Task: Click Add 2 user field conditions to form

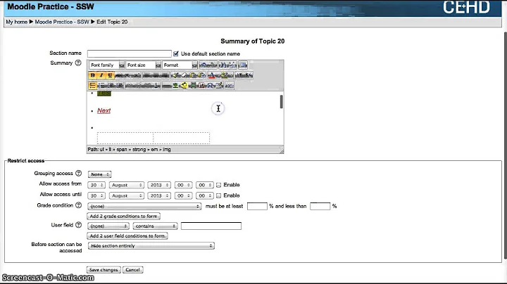Action: tap(127, 236)
